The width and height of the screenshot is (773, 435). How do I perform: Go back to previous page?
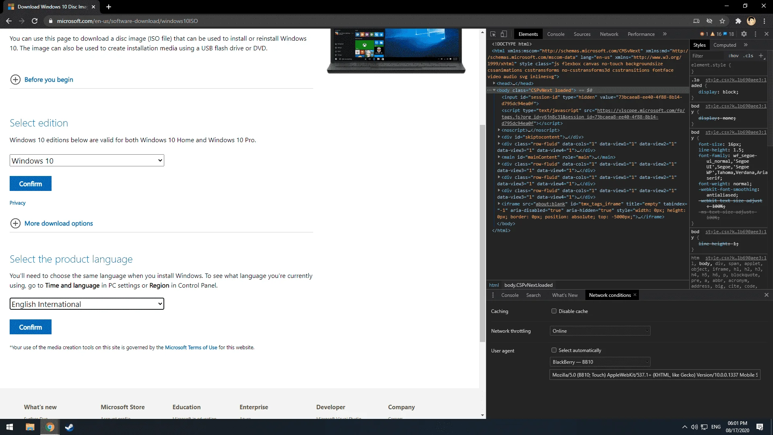click(9, 21)
